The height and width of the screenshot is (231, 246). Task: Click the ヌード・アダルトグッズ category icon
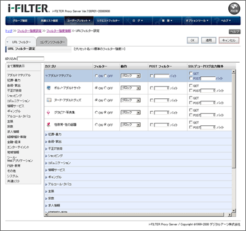click(49, 100)
